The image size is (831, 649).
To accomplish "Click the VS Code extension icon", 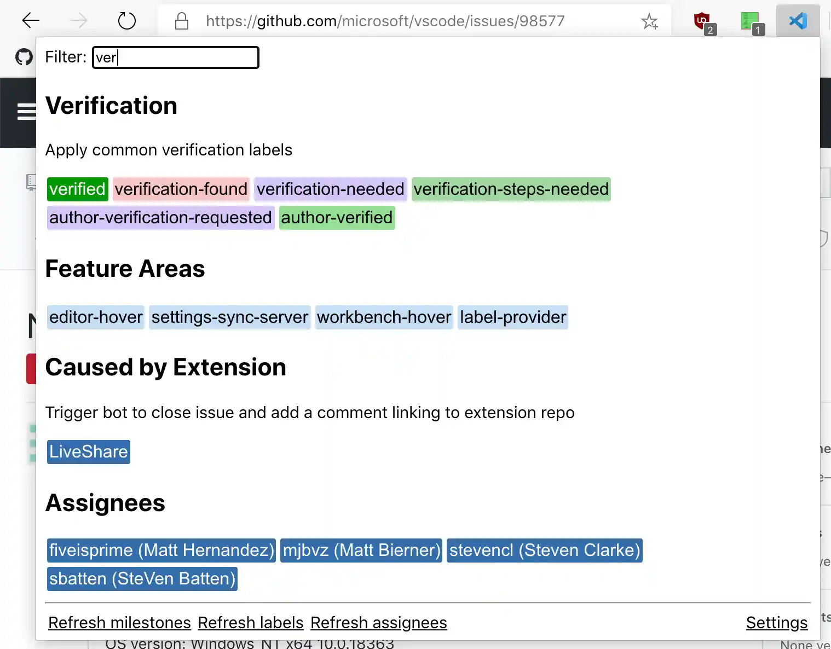I will pyautogui.click(x=798, y=21).
